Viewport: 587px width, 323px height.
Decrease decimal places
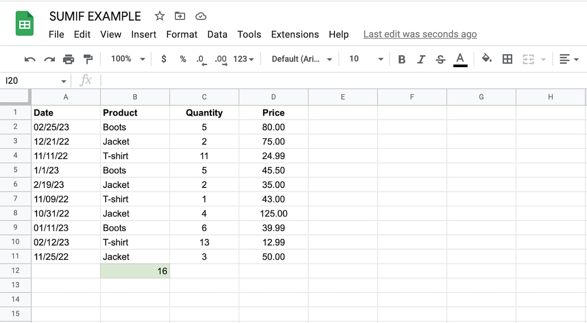(201, 59)
